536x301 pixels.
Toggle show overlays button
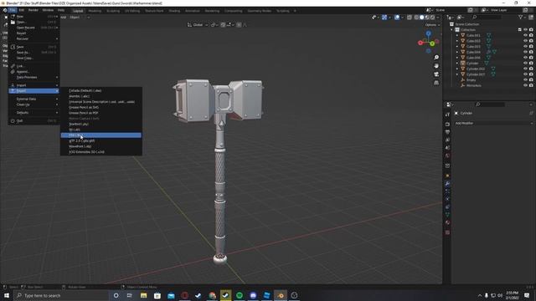pos(397,17)
